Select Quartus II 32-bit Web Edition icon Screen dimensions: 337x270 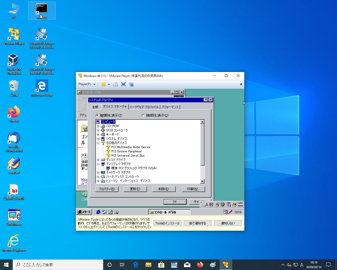tap(42, 38)
